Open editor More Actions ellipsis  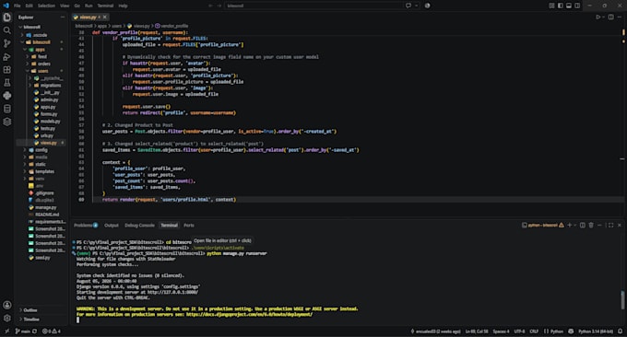620,17
